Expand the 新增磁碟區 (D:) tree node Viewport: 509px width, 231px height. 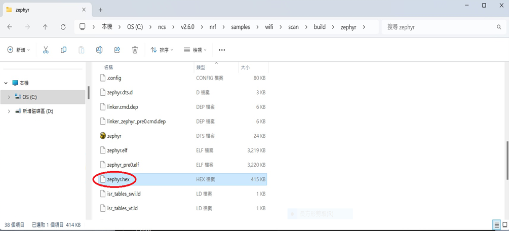click(9, 111)
